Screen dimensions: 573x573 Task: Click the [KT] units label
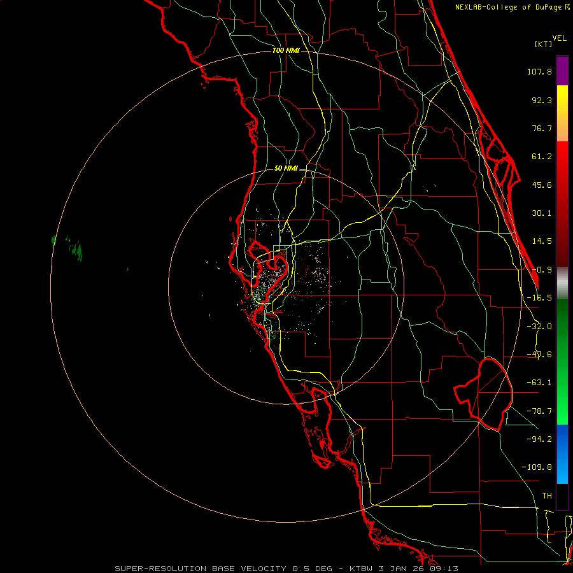click(544, 44)
